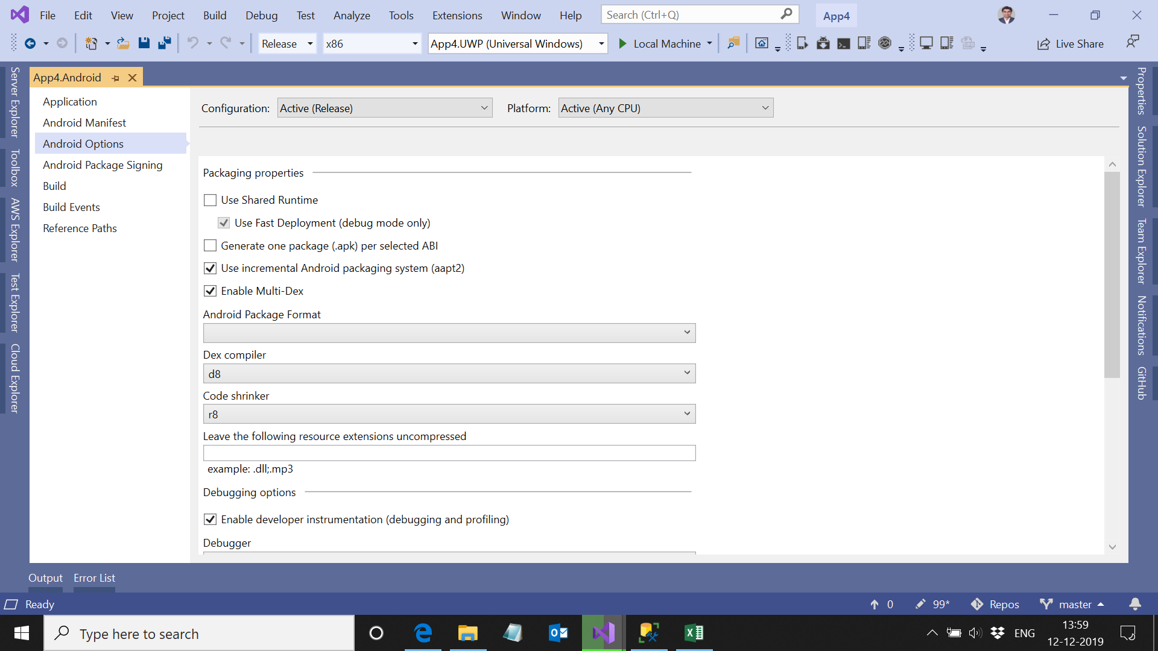
Task: Open the Output panel
Action: 45,578
